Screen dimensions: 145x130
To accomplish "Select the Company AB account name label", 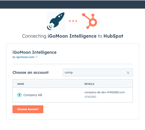I will [x=33, y=95].
